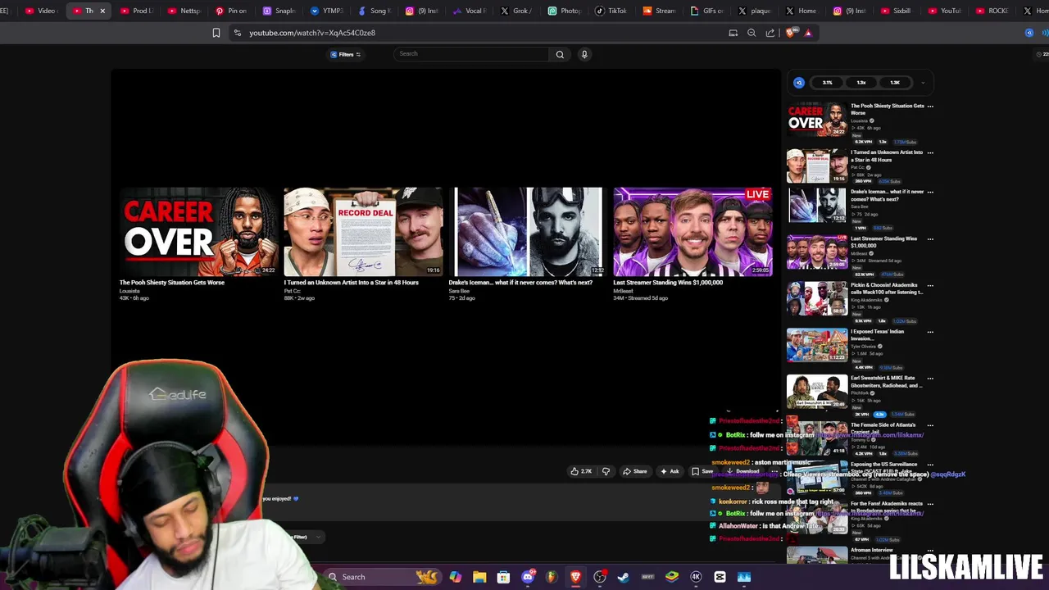Image resolution: width=1049 pixels, height=590 pixels.
Task: Click the bookmark icon beside the address bar
Action: (x=216, y=33)
